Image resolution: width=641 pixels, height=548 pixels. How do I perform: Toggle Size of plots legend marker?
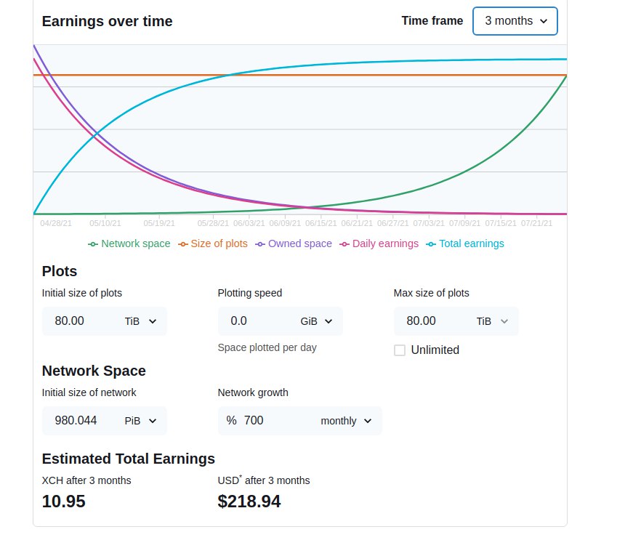[x=183, y=244]
